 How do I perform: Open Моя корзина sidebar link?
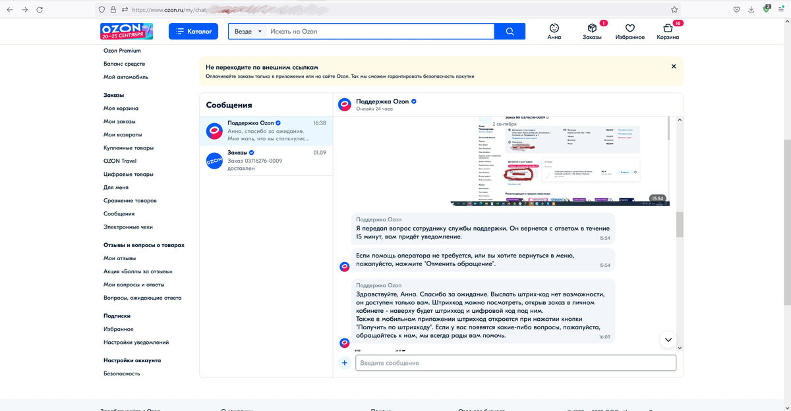pos(121,108)
